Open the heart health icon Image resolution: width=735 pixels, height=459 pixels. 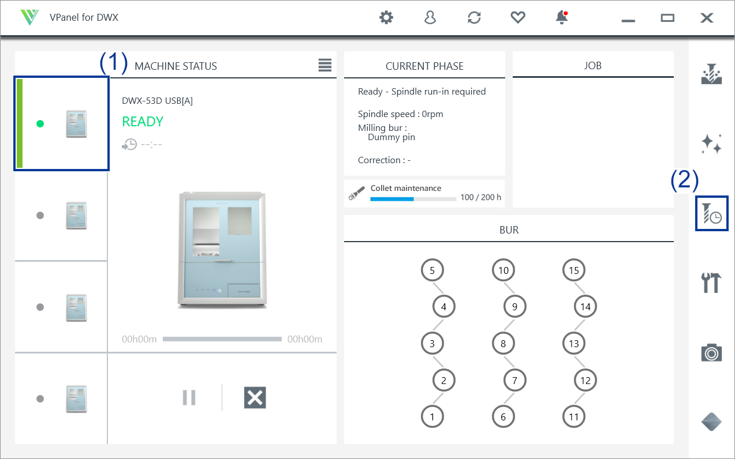518,18
